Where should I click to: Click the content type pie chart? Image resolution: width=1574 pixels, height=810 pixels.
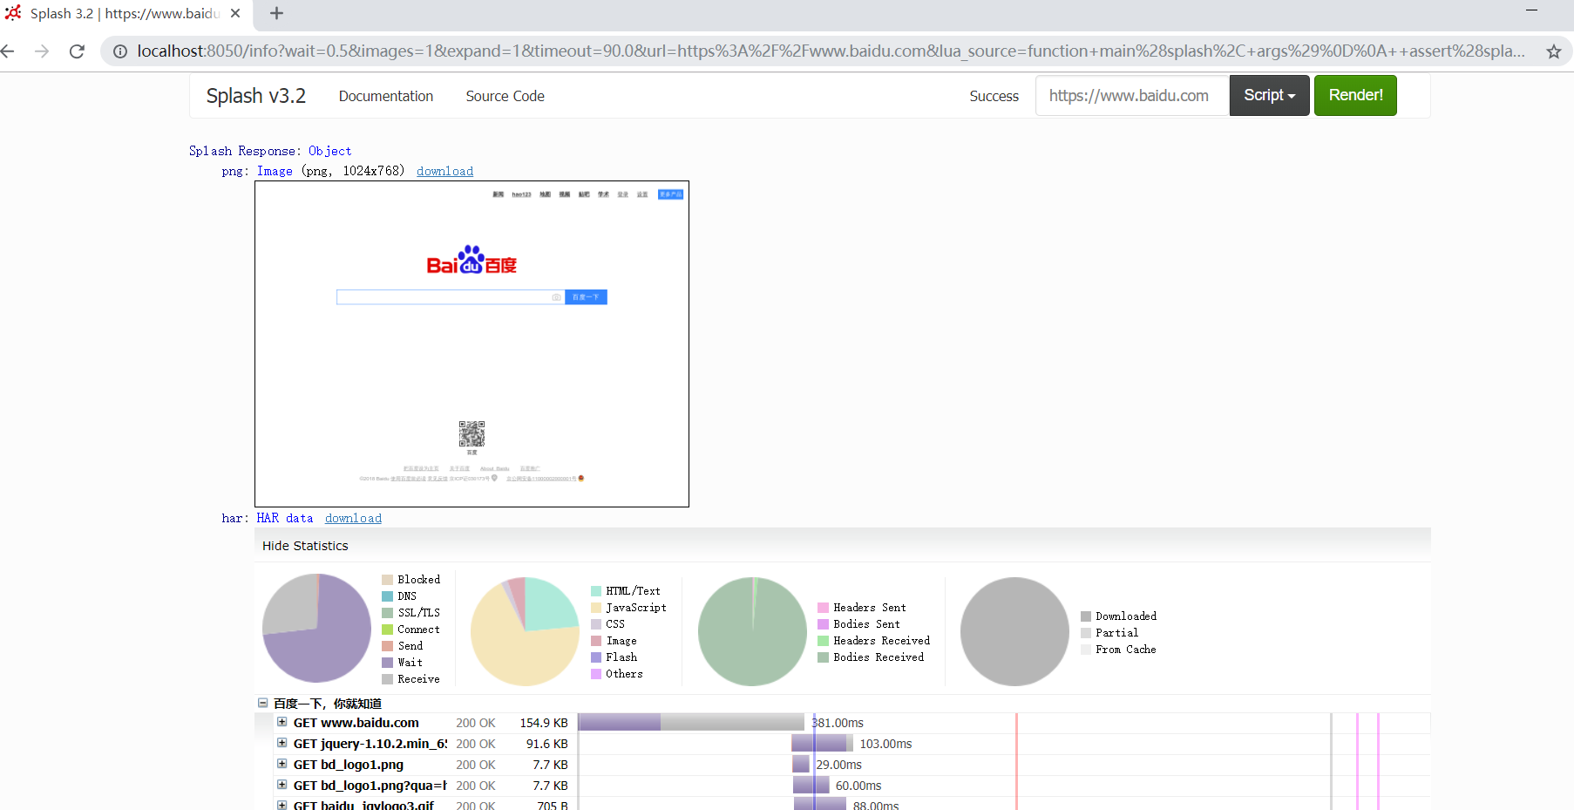(x=525, y=631)
